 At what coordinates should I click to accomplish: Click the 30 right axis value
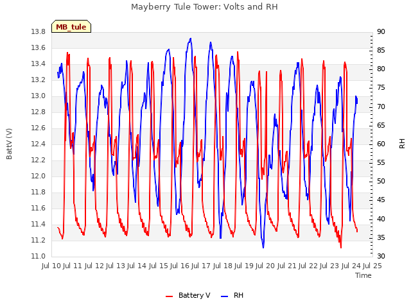[381, 256]
